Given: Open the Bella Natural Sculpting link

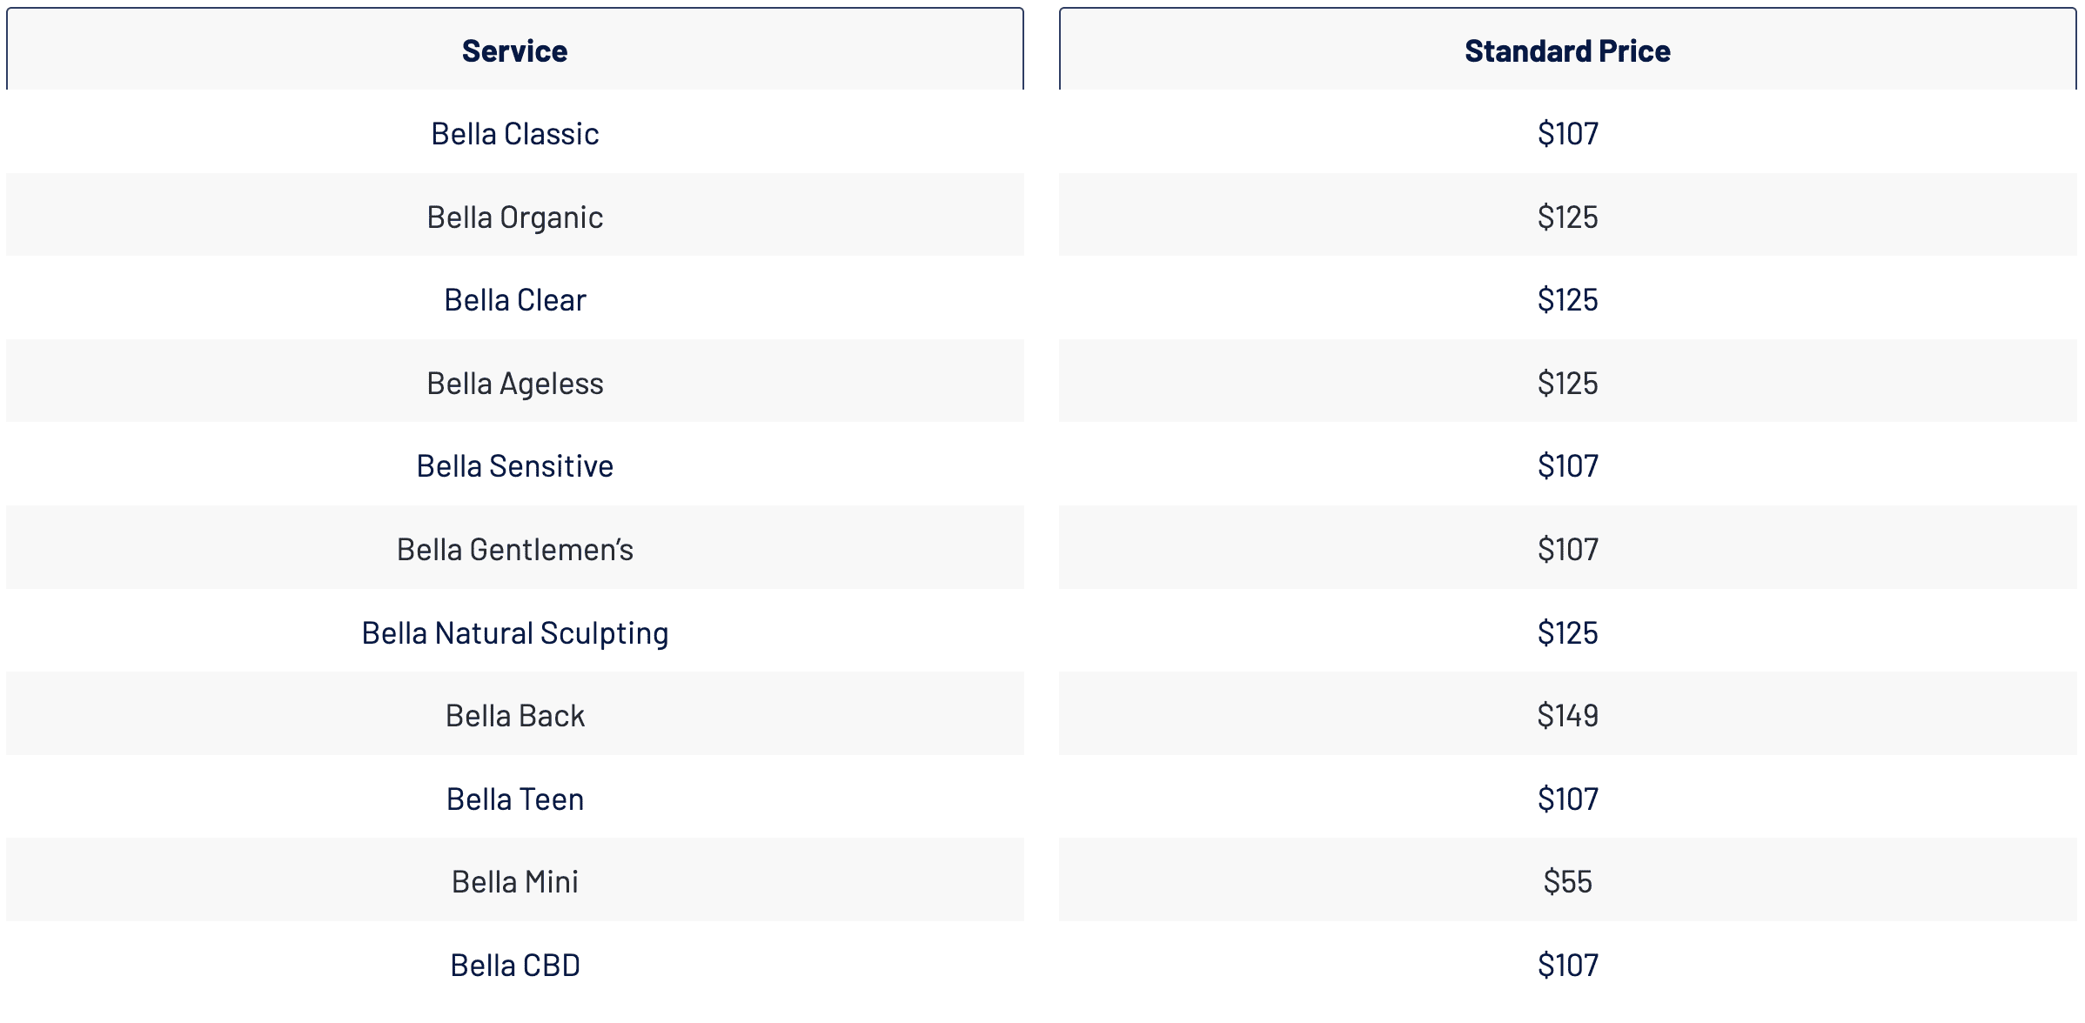Looking at the screenshot, I should coord(514,633).
